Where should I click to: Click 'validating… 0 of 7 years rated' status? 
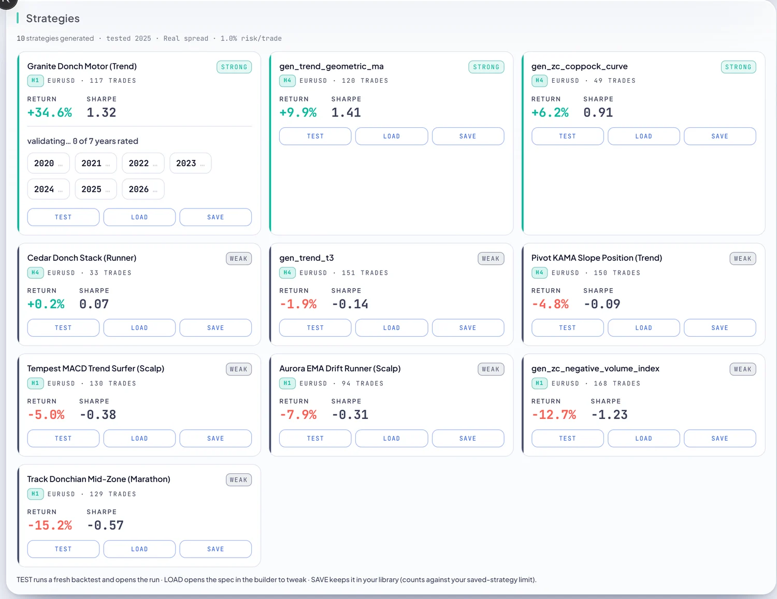point(83,141)
